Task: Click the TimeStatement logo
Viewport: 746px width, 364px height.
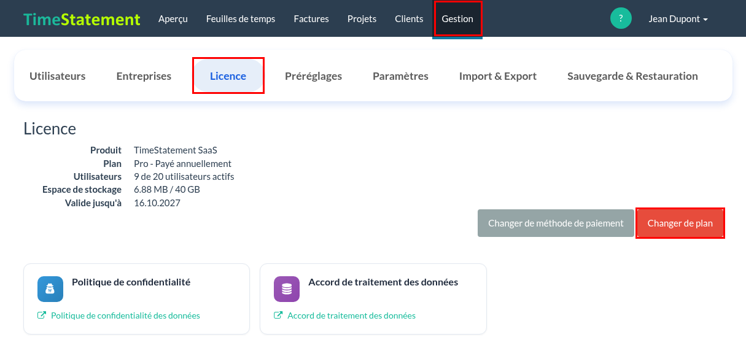Action: point(82,18)
